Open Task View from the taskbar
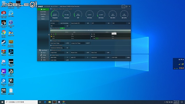This screenshot has height=104, width=185. pos(40,102)
